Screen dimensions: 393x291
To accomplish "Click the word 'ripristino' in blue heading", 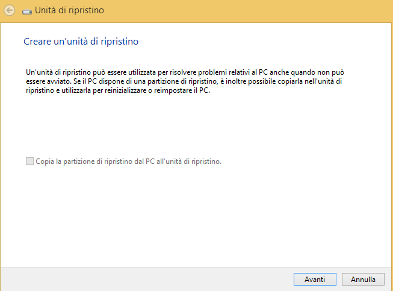I will (120, 42).
